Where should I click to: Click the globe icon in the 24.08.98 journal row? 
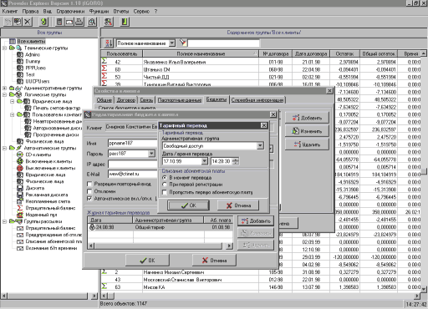point(92,227)
